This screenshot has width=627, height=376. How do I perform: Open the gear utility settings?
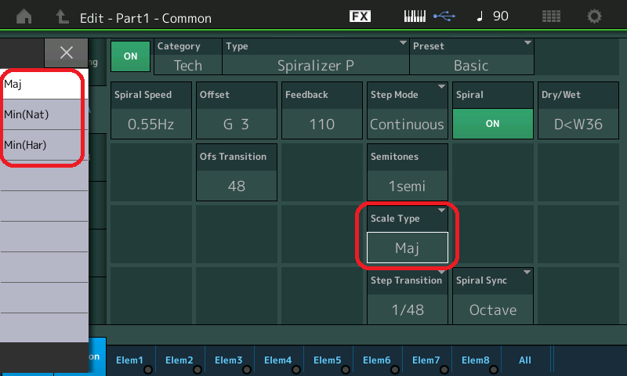[595, 16]
